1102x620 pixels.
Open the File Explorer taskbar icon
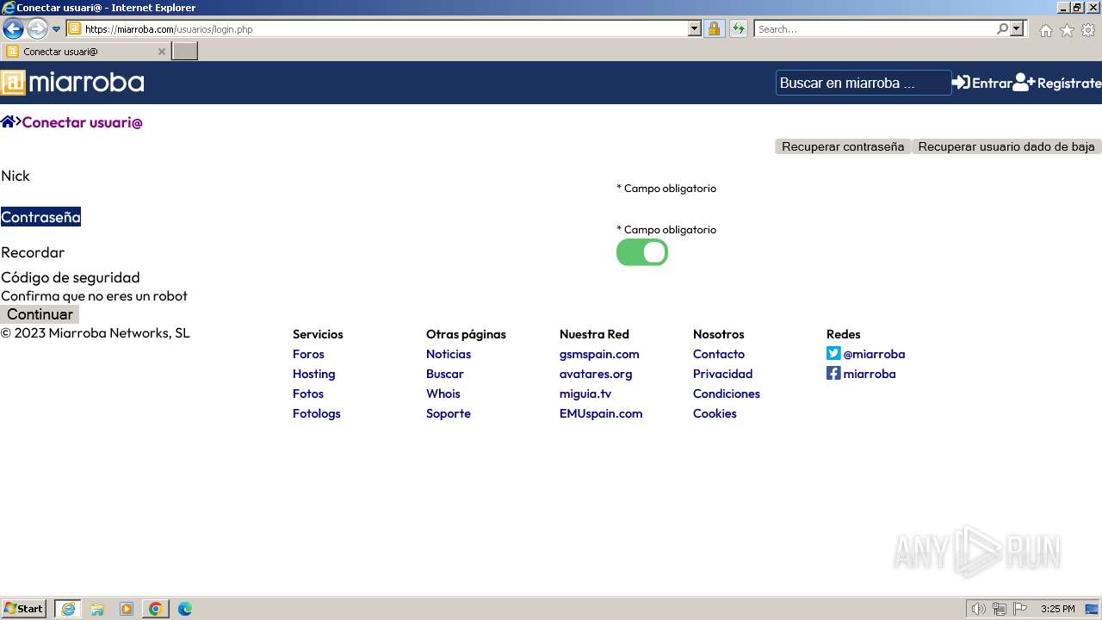click(x=97, y=609)
